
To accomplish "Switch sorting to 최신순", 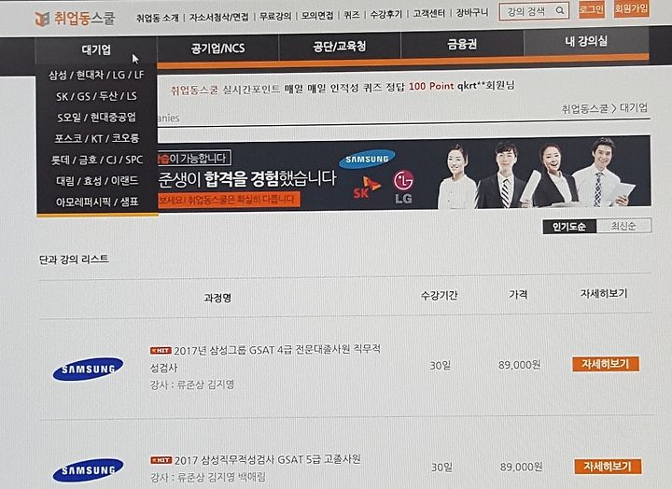I will pyautogui.click(x=623, y=226).
